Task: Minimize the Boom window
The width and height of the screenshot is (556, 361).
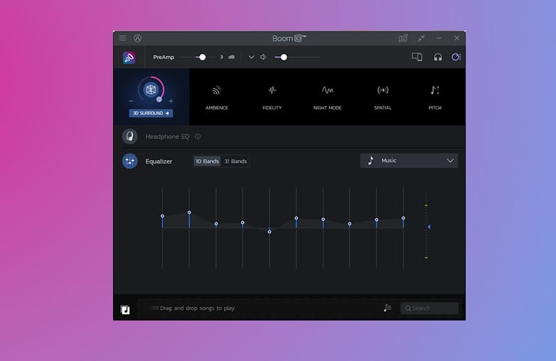Action: [439, 38]
